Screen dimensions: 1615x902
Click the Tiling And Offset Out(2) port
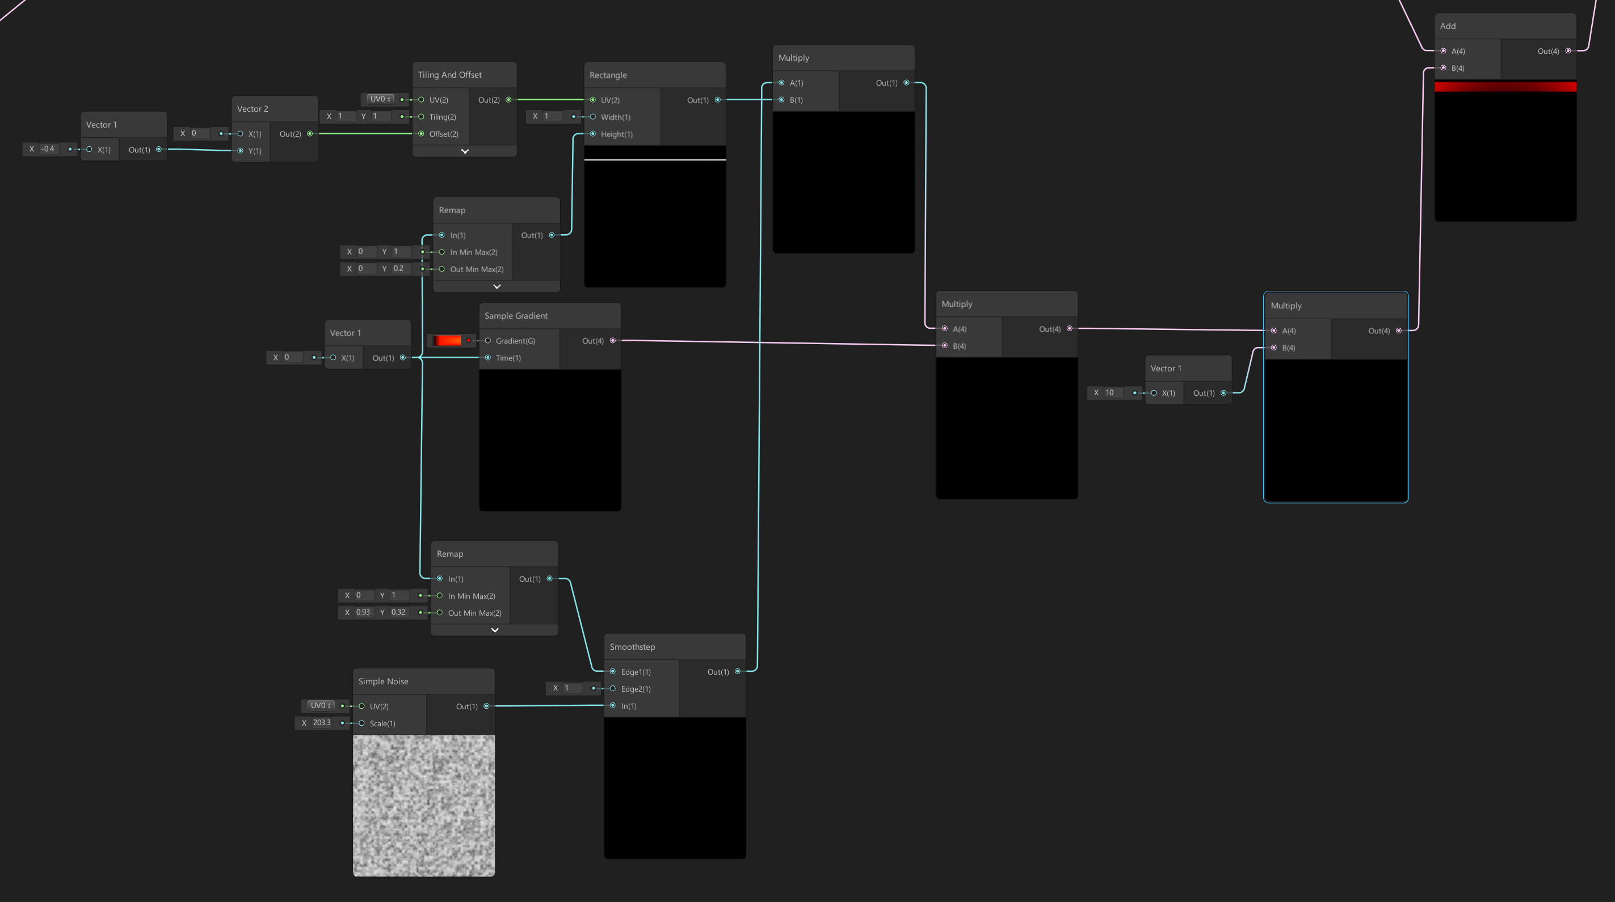click(508, 100)
